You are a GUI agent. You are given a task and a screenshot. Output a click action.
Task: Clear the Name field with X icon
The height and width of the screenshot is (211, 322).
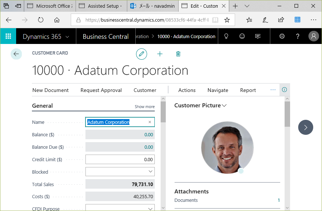tap(150, 122)
